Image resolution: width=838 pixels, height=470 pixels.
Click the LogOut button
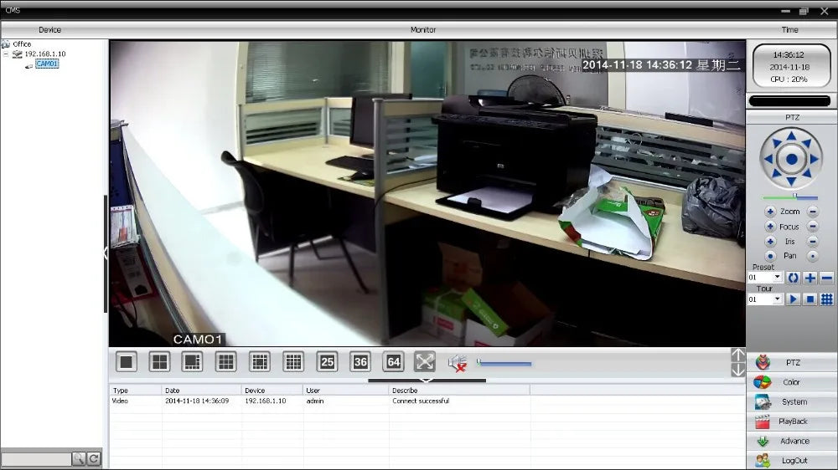tap(792, 460)
